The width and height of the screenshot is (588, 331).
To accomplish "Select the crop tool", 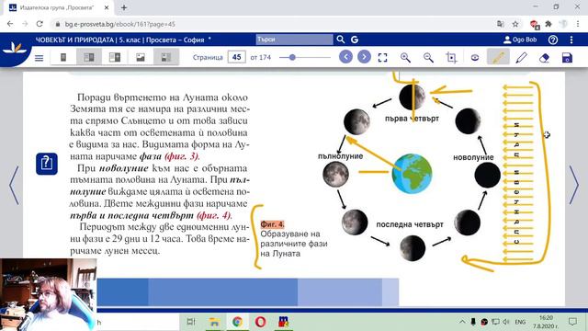I will tap(451, 57).
